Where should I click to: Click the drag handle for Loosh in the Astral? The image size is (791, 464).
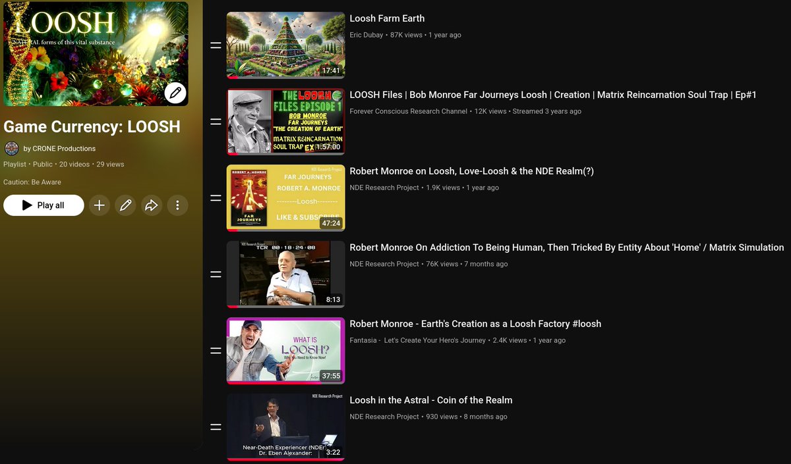tap(216, 427)
